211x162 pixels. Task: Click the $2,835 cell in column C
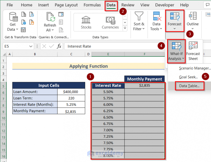coord(71,111)
